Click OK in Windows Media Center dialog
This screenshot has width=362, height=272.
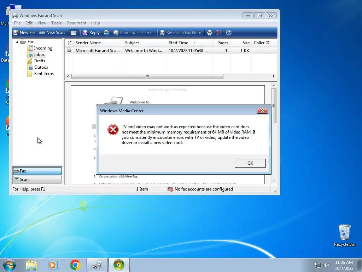click(250, 163)
